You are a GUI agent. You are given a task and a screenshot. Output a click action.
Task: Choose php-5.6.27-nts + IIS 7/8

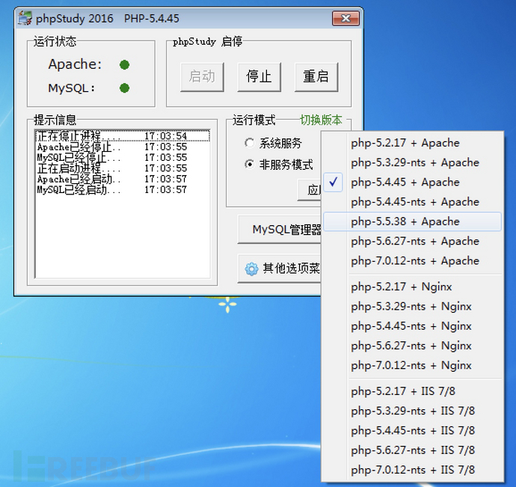tap(412, 450)
